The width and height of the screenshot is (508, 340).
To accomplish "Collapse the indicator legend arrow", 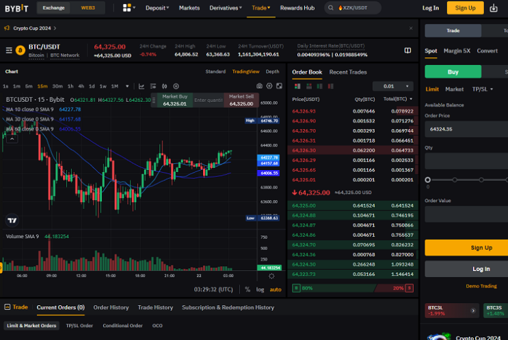I will [x=12, y=139].
